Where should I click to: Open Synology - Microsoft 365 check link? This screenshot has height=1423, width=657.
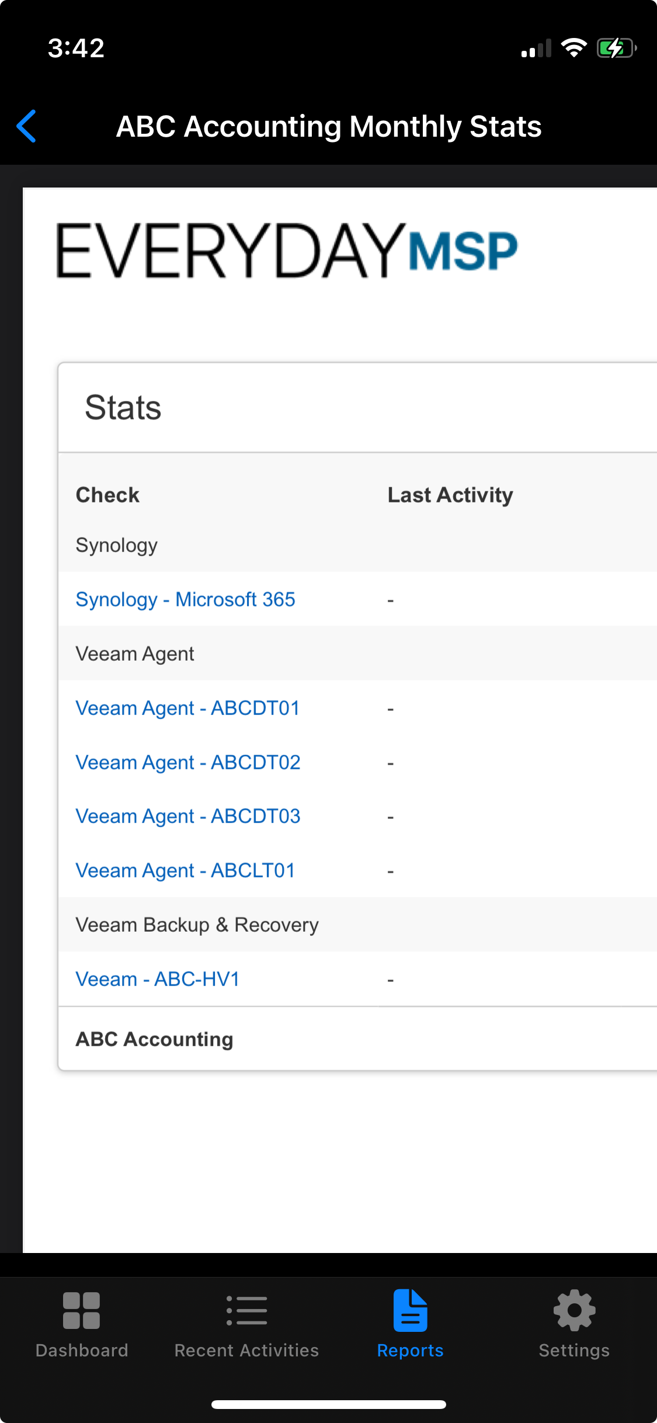pyautogui.click(x=185, y=599)
